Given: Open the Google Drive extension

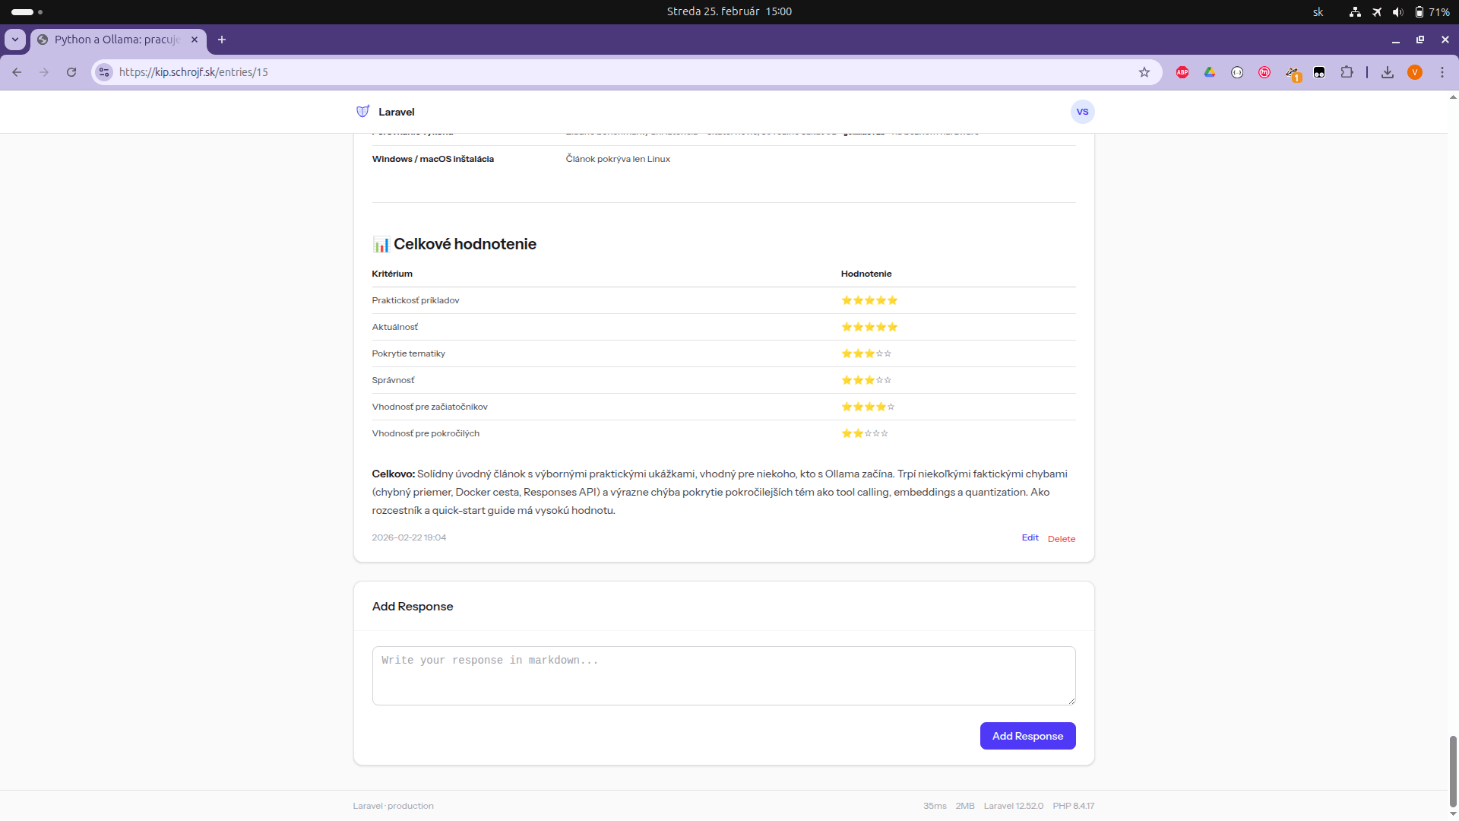Looking at the screenshot, I should (x=1210, y=72).
